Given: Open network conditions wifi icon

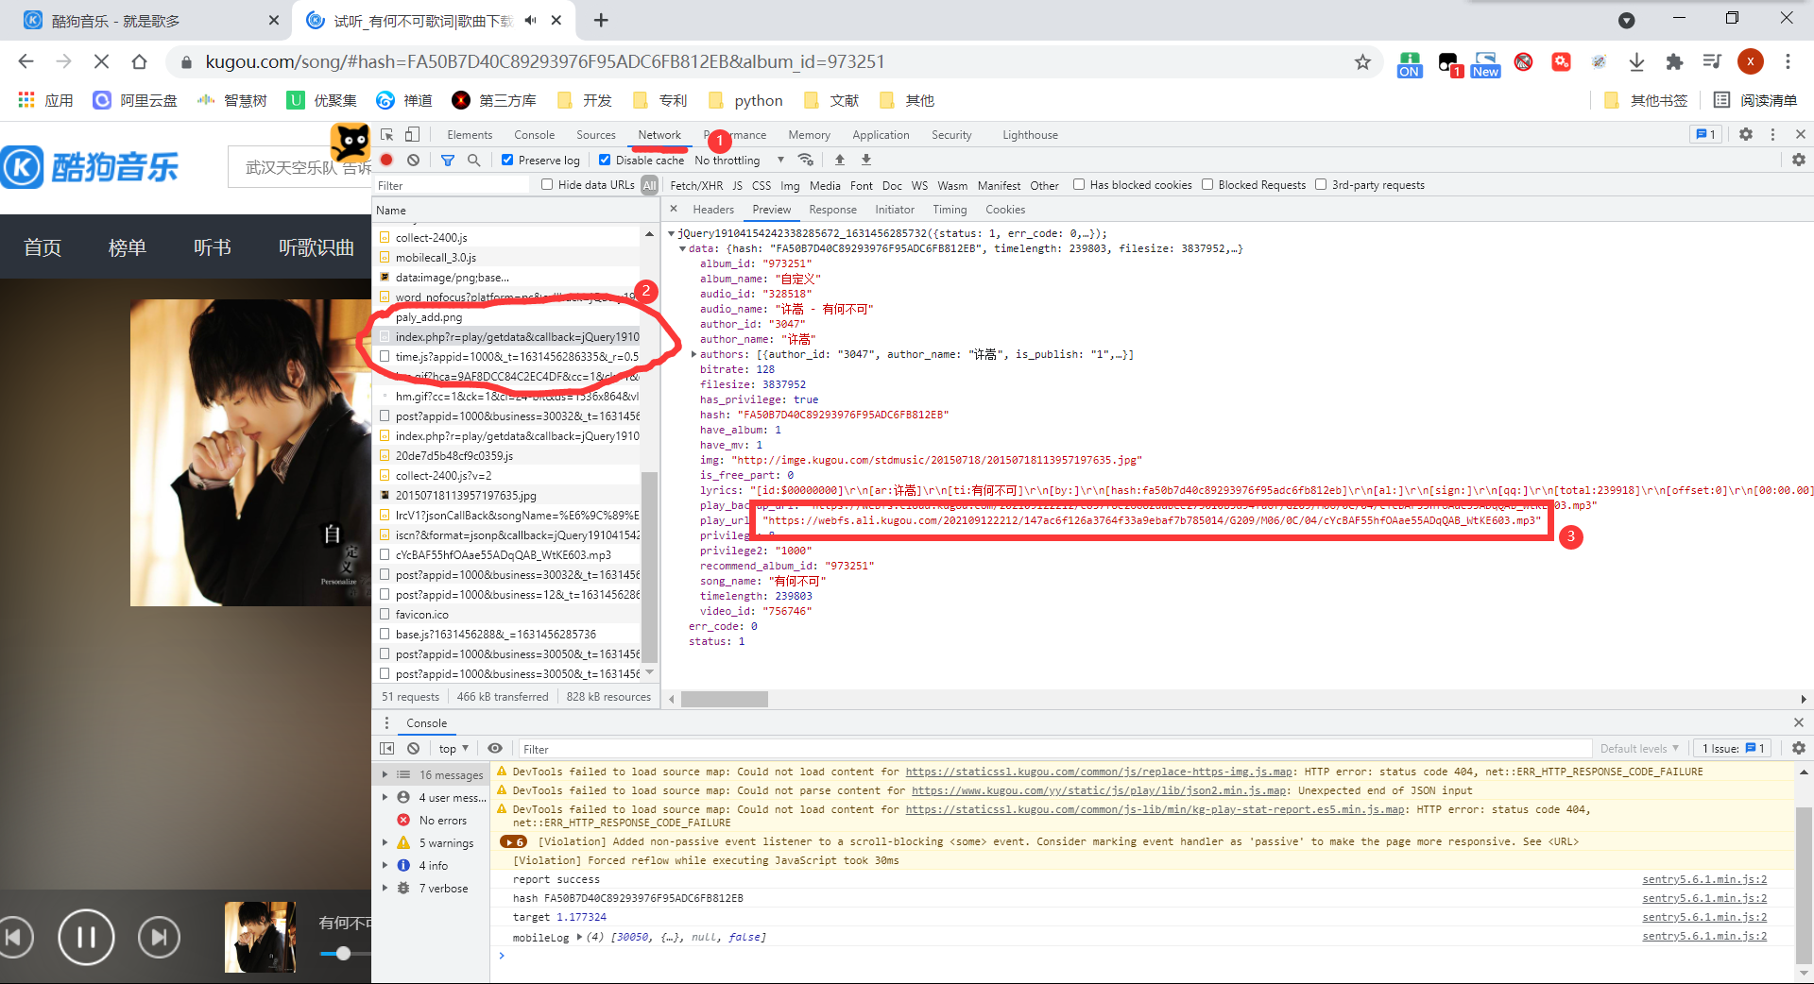Looking at the screenshot, I should click(x=806, y=160).
